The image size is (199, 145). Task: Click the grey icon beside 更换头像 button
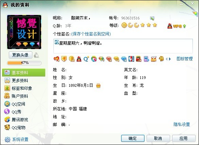pos(36,55)
